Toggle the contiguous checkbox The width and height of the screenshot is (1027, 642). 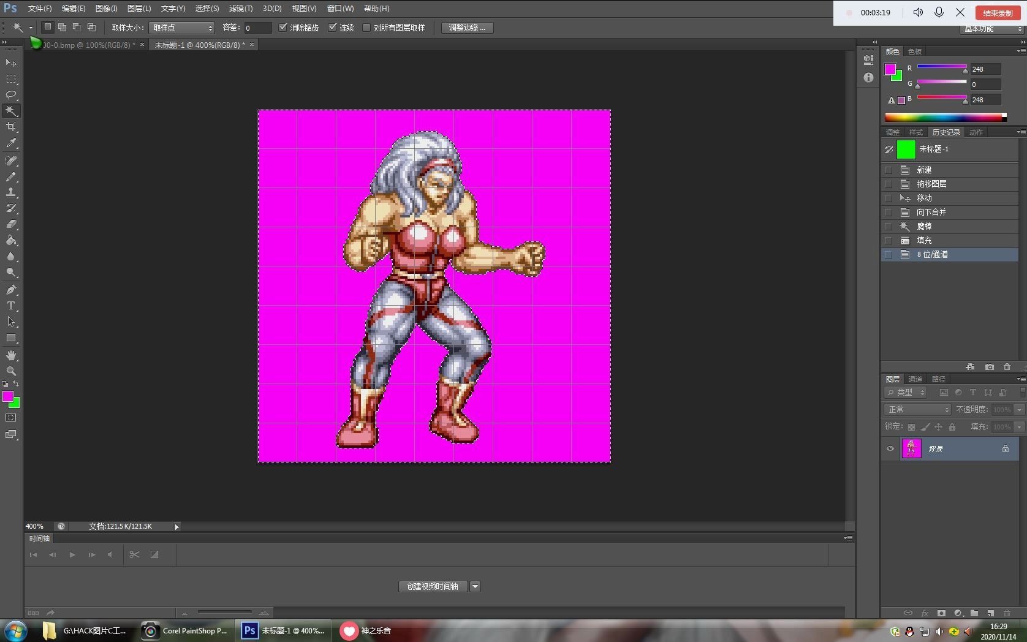click(x=332, y=28)
